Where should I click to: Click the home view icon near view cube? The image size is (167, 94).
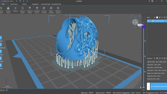pos(131,16)
